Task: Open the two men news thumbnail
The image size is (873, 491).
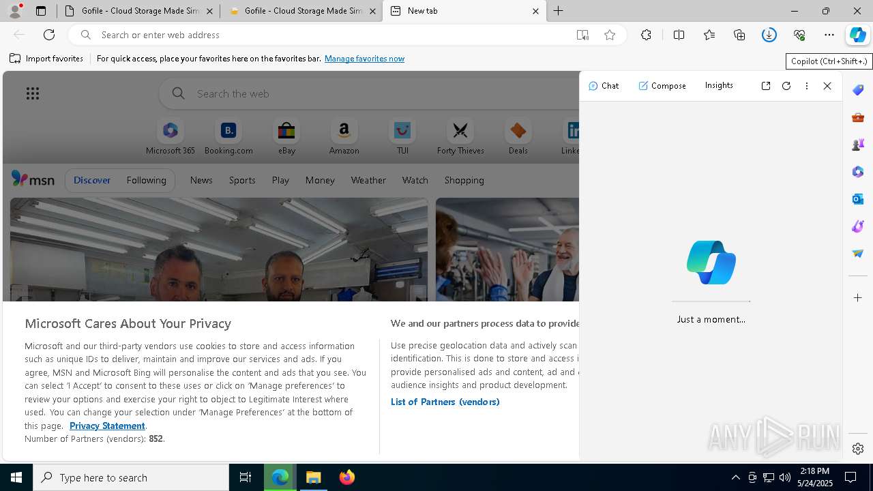Action: pyautogui.click(x=219, y=250)
